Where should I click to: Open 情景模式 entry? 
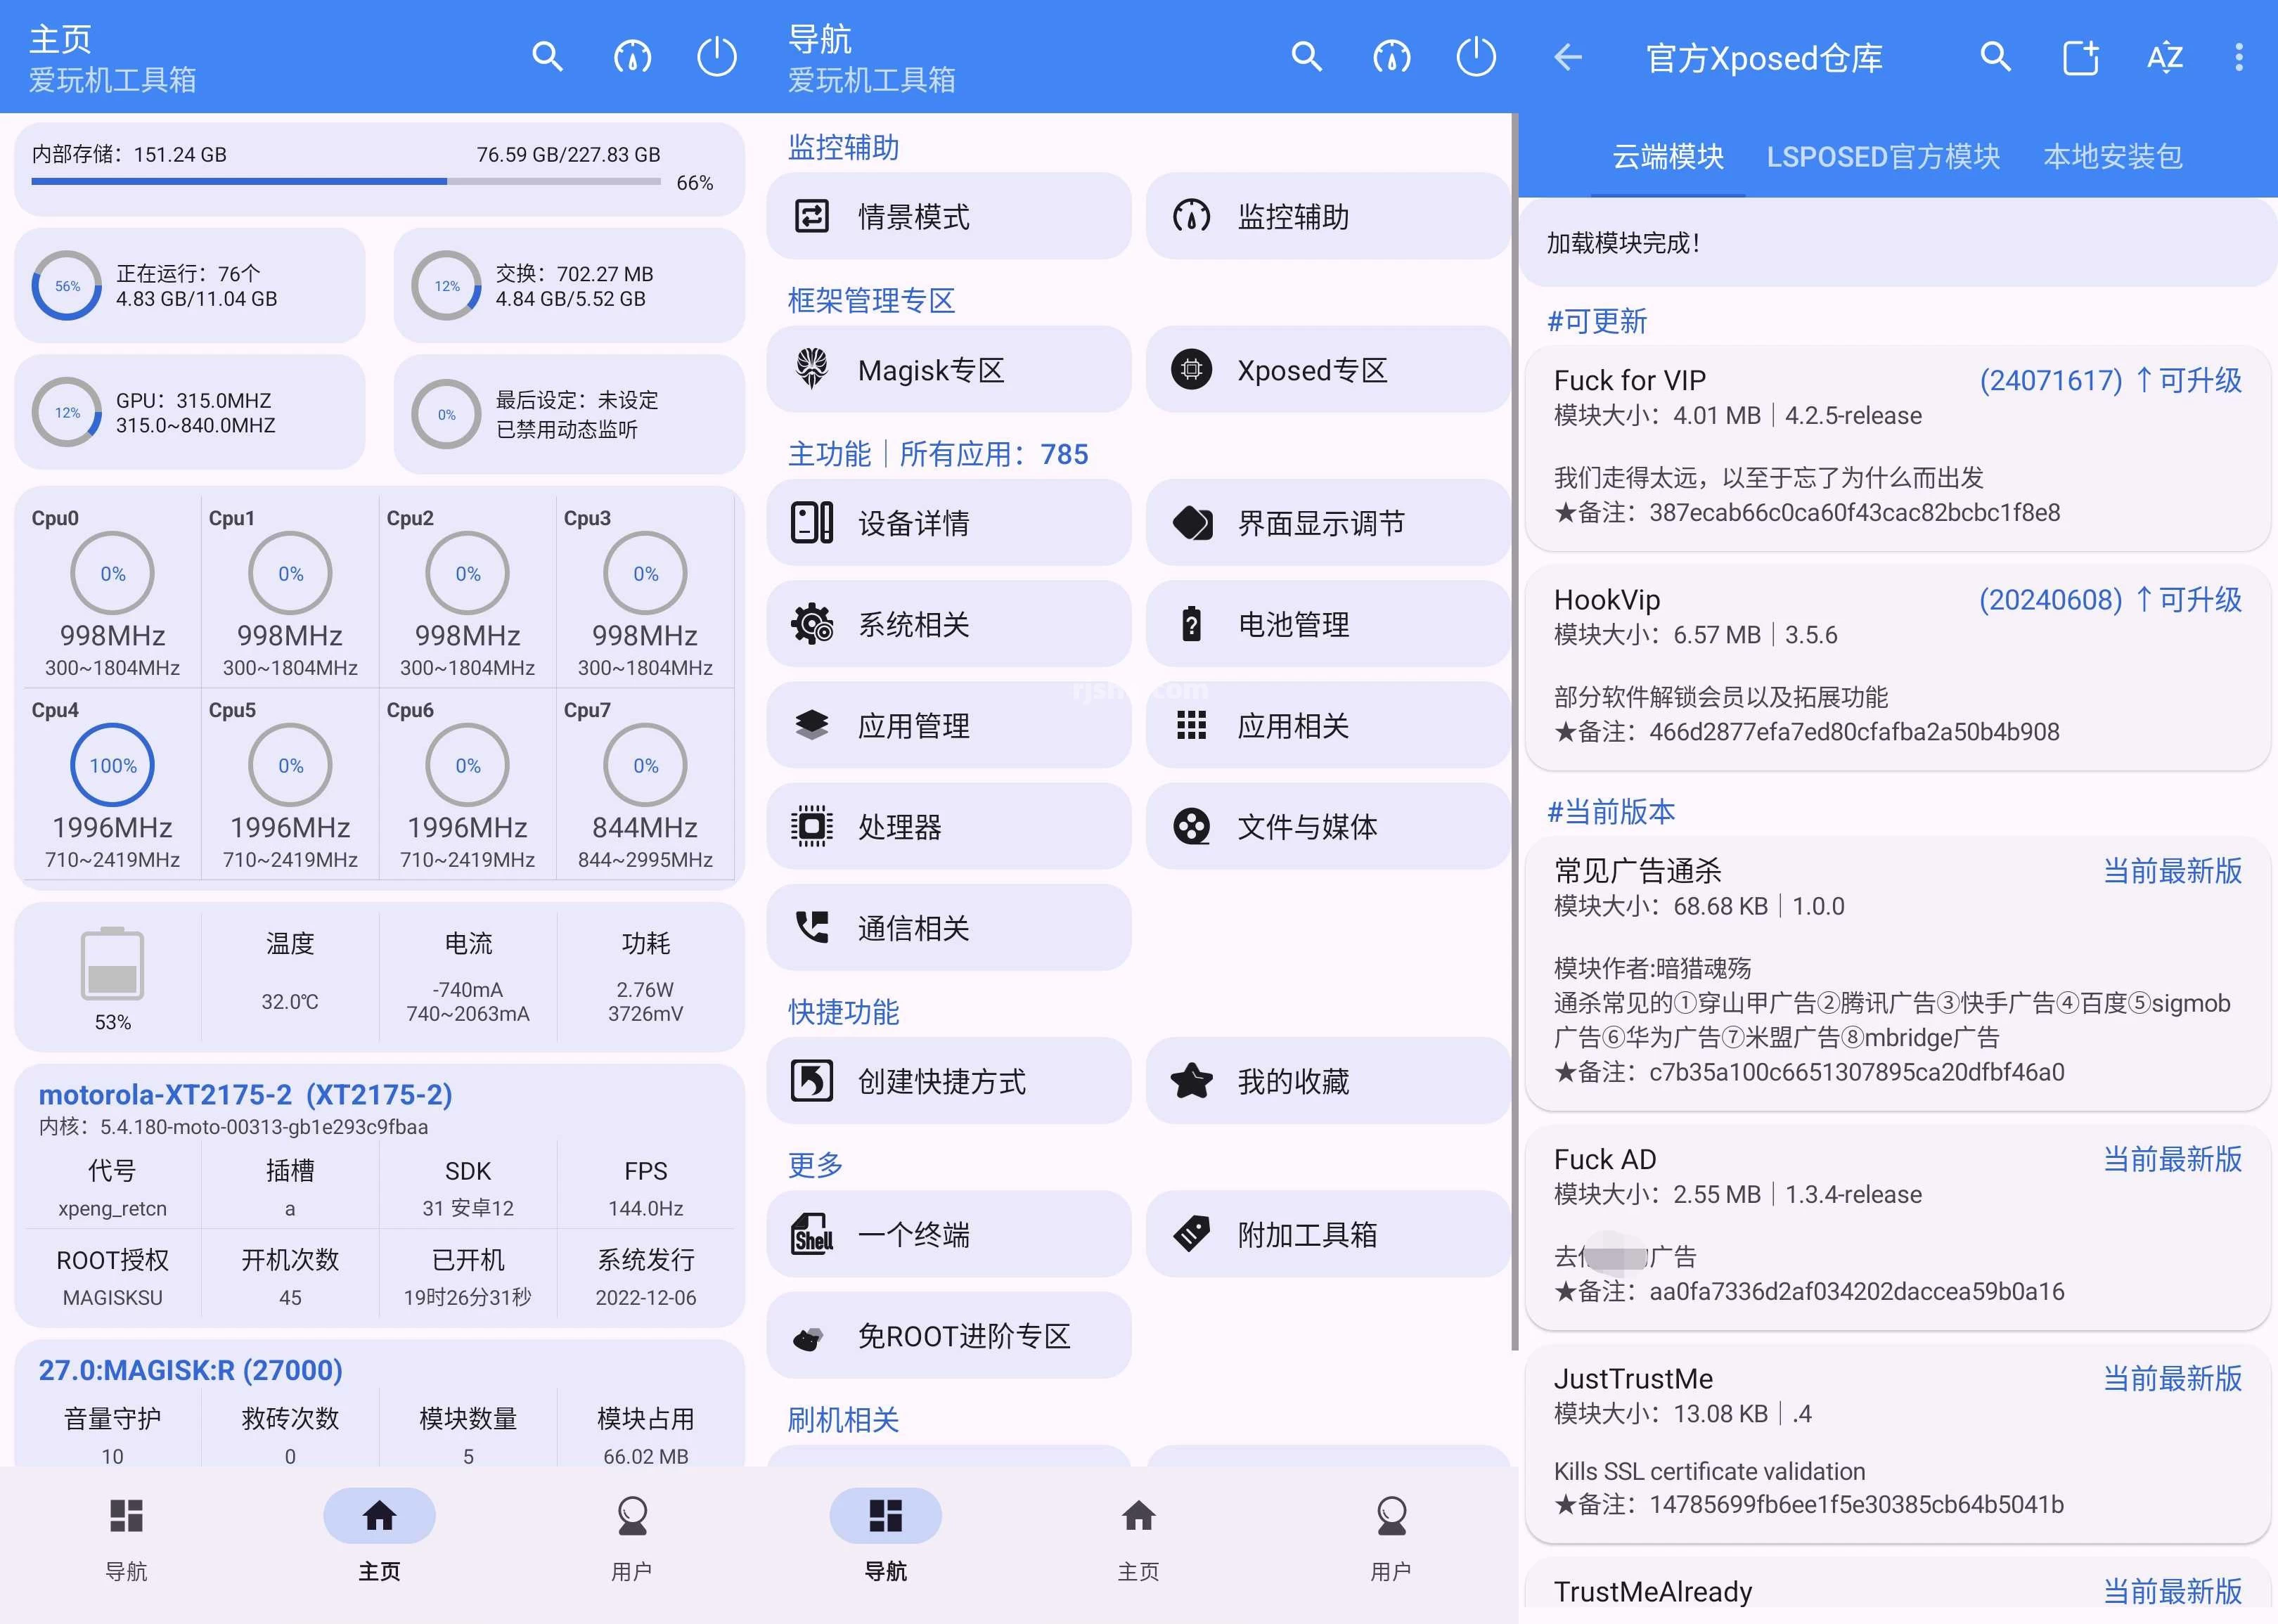949,216
